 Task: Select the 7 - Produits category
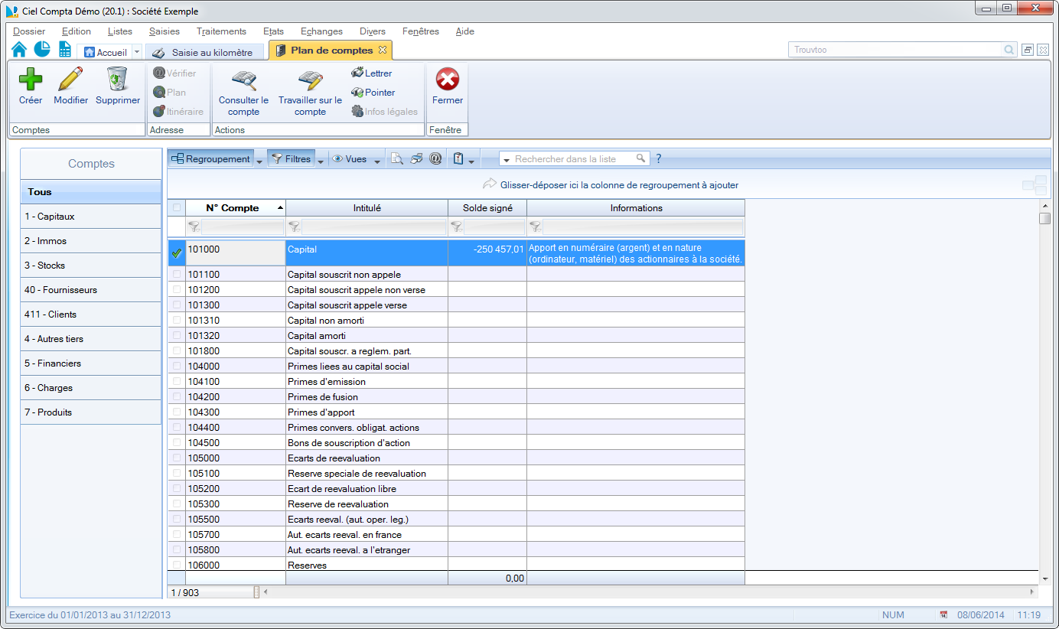(x=91, y=412)
